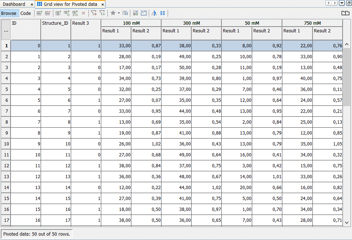Toggle Browse view mode
Viewport: 352px width, 240px height.
pyautogui.click(x=9, y=13)
